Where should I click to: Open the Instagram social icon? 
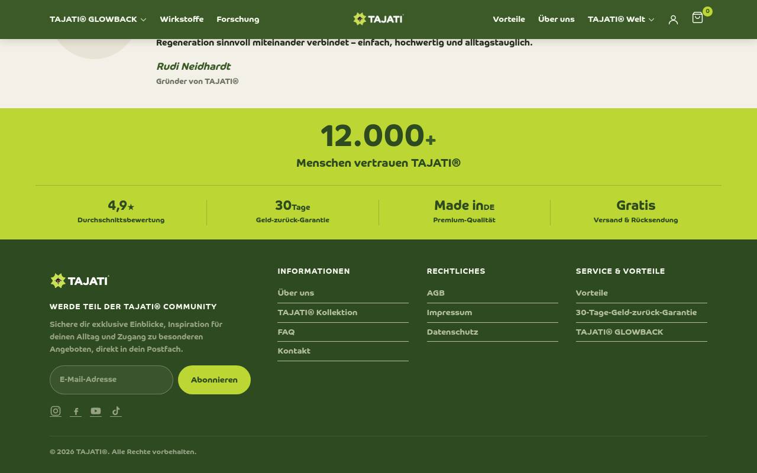click(x=56, y=411)
